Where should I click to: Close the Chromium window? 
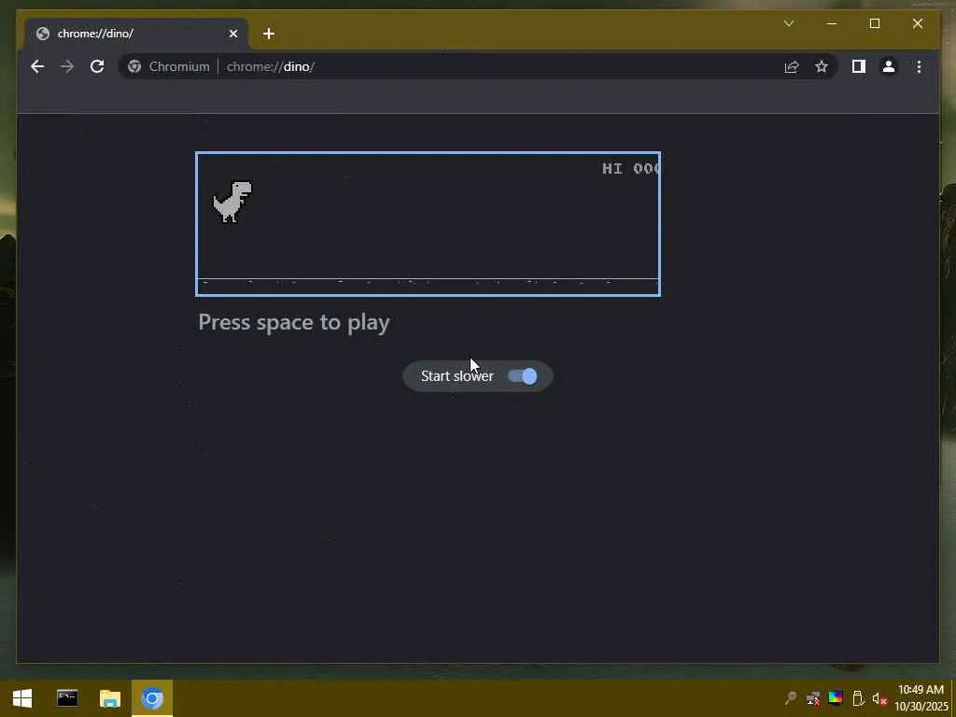pyautogui.click(x=918, y=23)
